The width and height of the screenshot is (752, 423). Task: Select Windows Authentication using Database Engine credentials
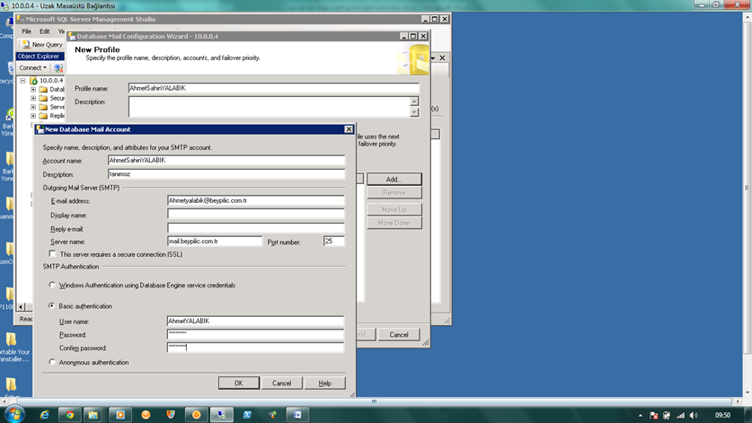click(52, 285)
